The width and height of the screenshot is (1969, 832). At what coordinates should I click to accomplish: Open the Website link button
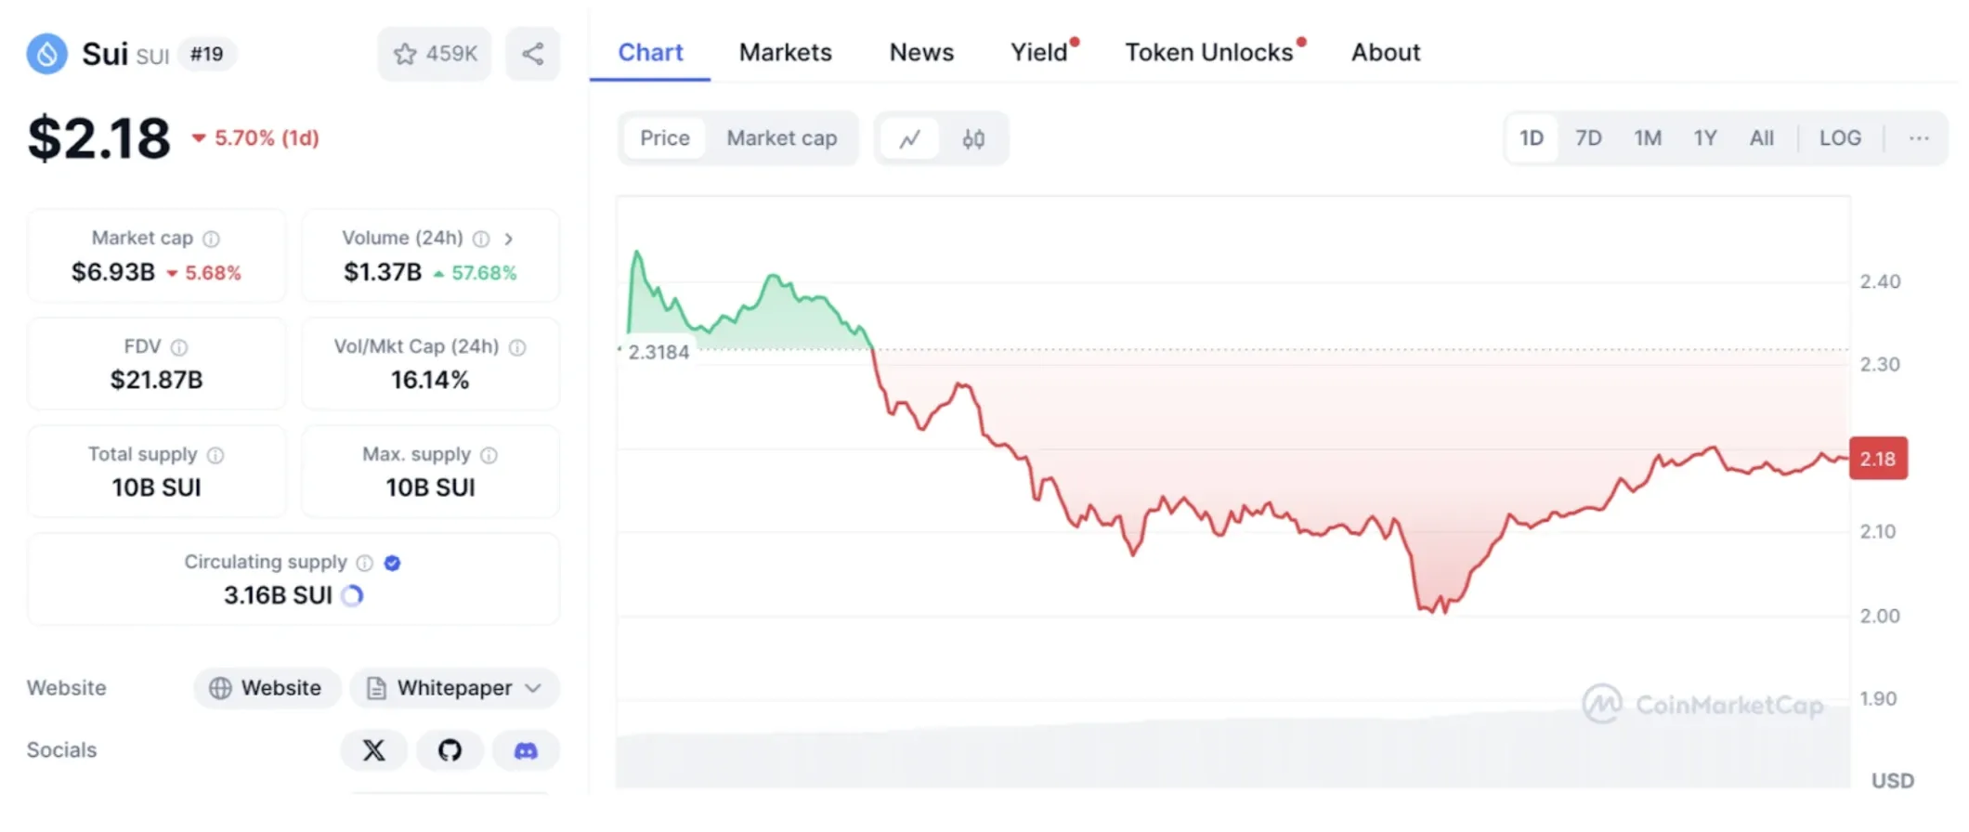267,688
